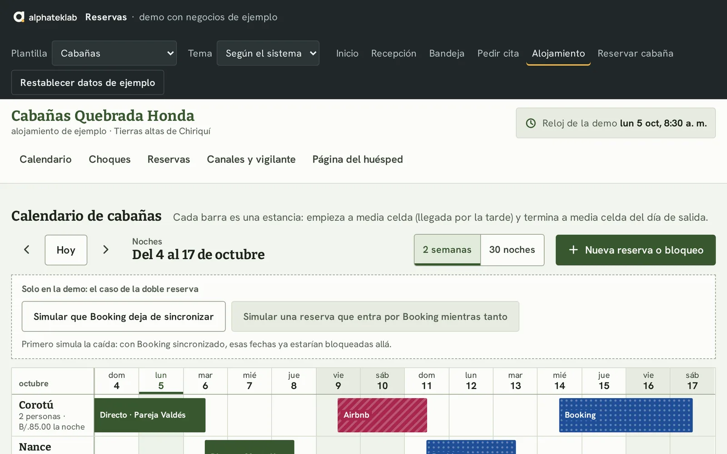Screen dimensions: 727x454
Task: Go to Recepción section
Action: click(393, 53)
